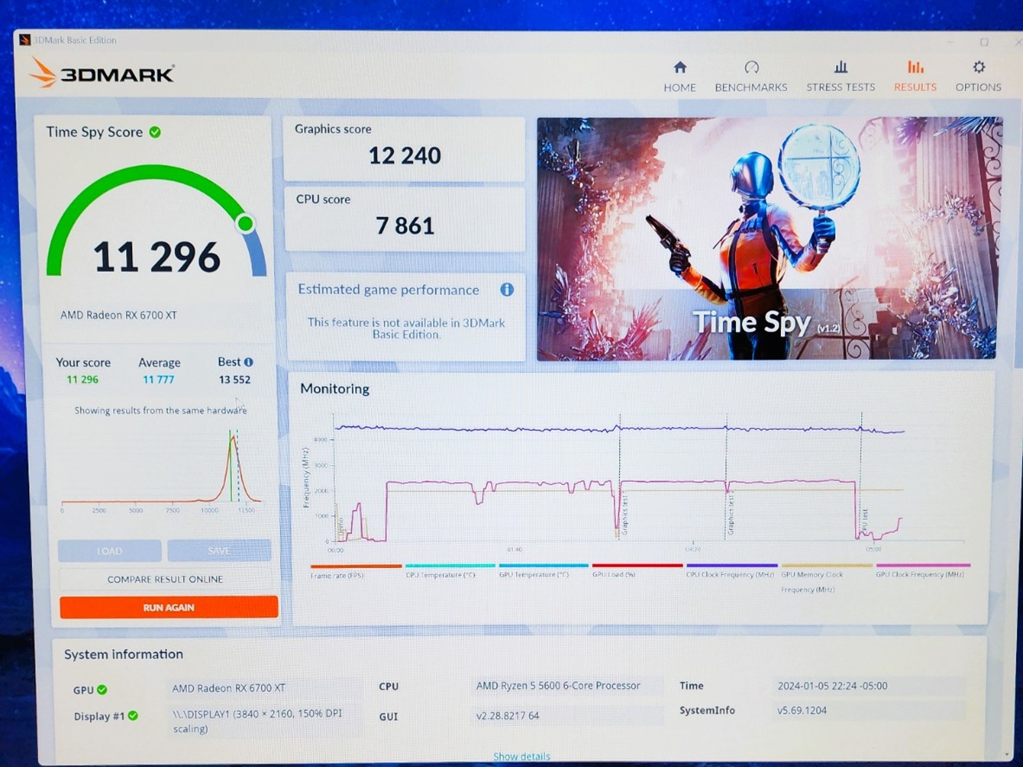Click the RUN AGAIN button

coord(169,607)
